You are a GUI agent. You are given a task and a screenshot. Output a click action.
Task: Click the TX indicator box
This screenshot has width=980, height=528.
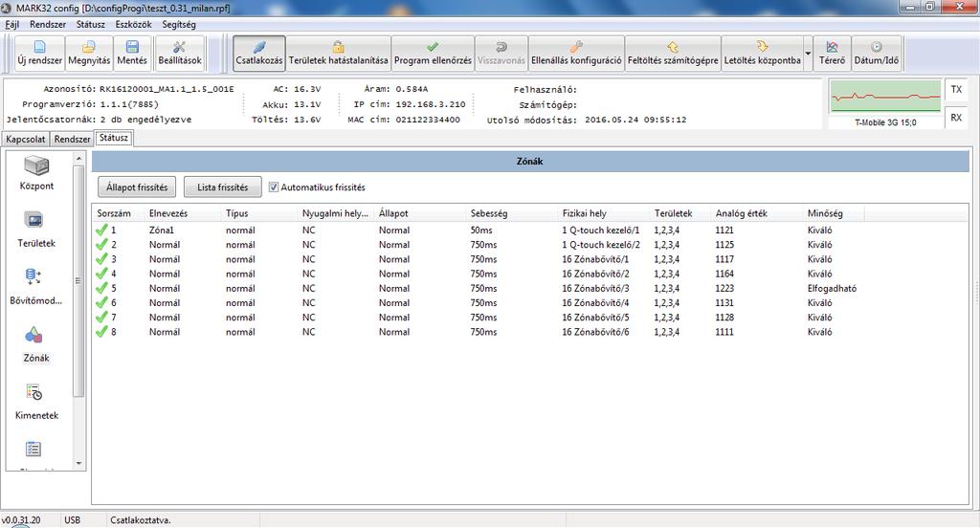[956, 89]
